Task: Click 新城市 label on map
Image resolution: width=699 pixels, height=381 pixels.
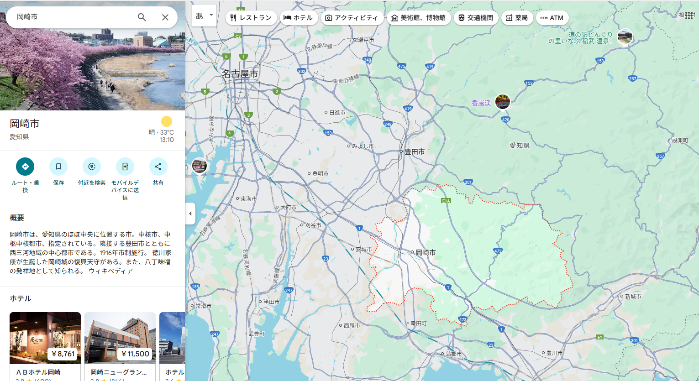Action: pyautogui.click(x=633, y=297)
